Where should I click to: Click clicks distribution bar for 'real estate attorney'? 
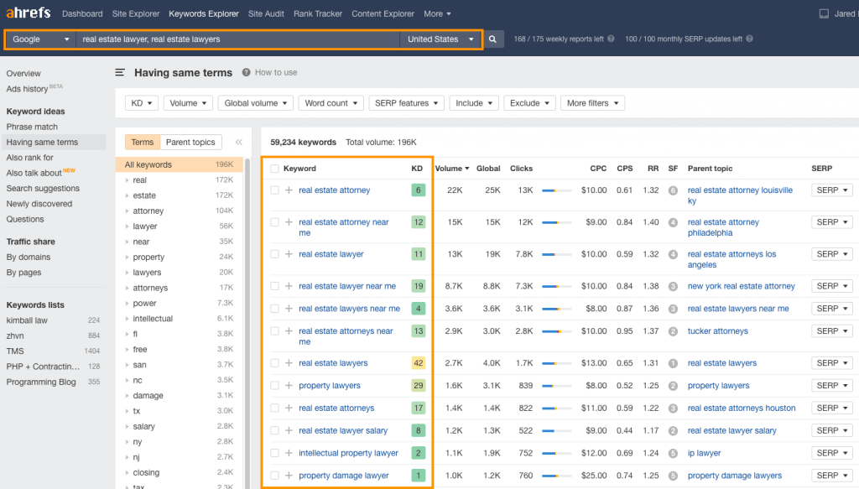557,190
